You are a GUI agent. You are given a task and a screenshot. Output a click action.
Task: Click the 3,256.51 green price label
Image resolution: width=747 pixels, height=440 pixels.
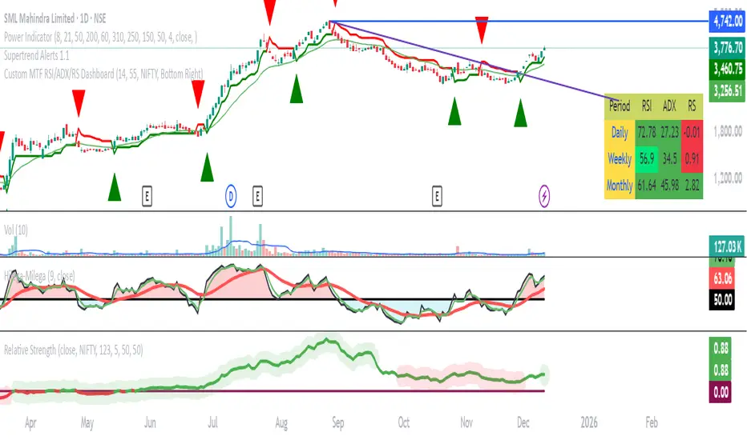727,90
